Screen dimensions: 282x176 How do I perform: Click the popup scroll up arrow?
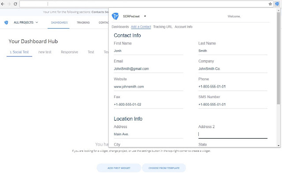point(278,10)
